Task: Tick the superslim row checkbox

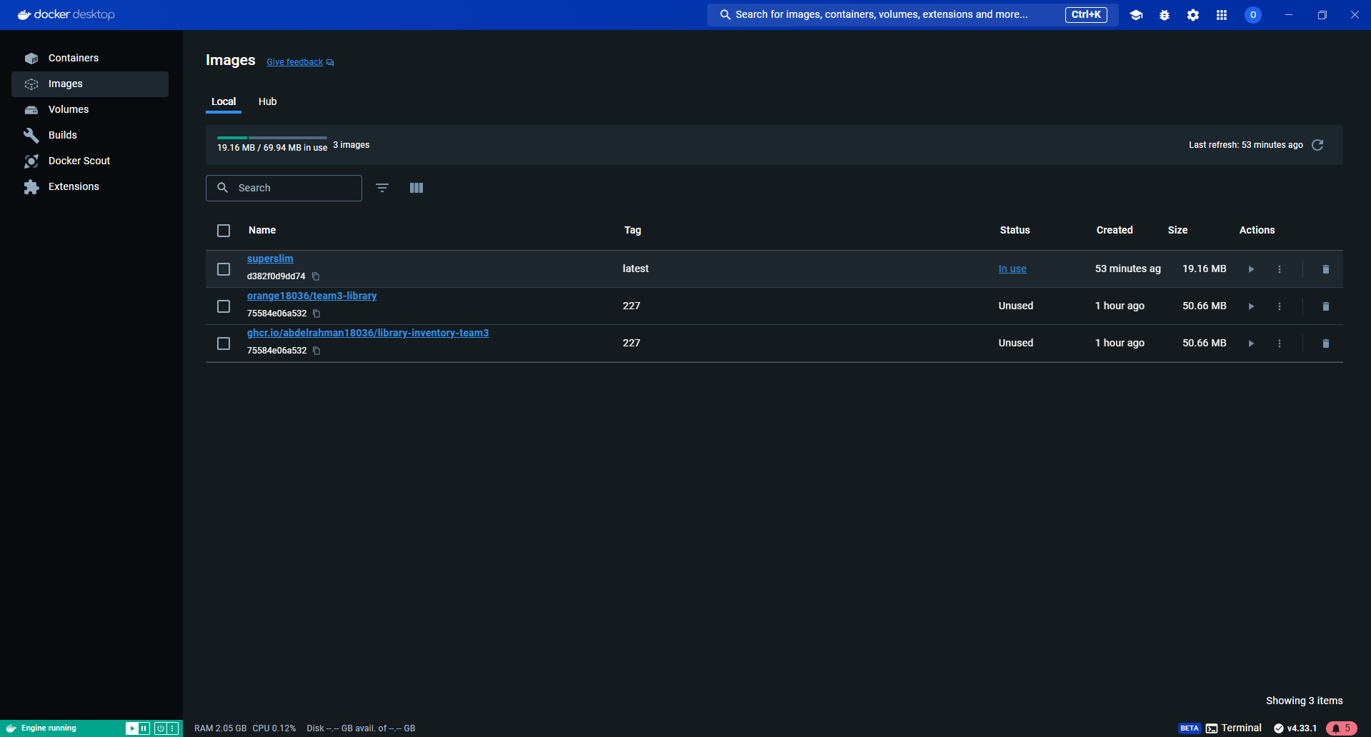Action: [x=224, y=269]
